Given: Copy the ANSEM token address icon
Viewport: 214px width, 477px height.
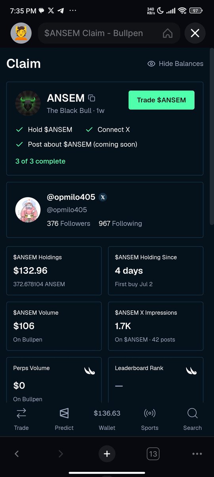Looking at the screenshot, I should click(x=92, y=98).
